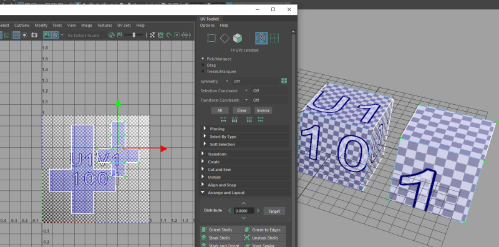Select the Drag radio option
This screenshot has width=499, height=247.
point(203,65)
